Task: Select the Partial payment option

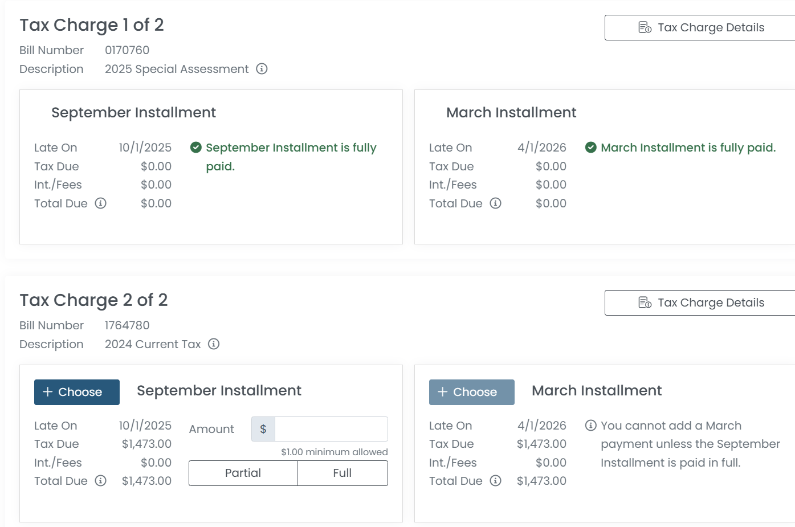Action: [243, 473]
